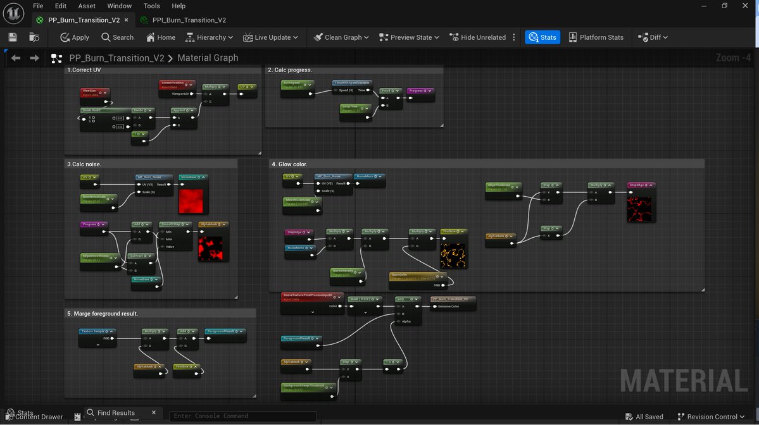Image resolution: width=759 pixels, height=425 pixels.
Task: Go forward with the right arrow
Action: [34, 58]
